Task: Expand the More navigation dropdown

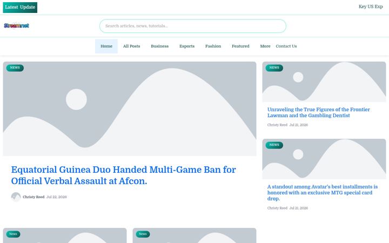Action: click(265, 46)
